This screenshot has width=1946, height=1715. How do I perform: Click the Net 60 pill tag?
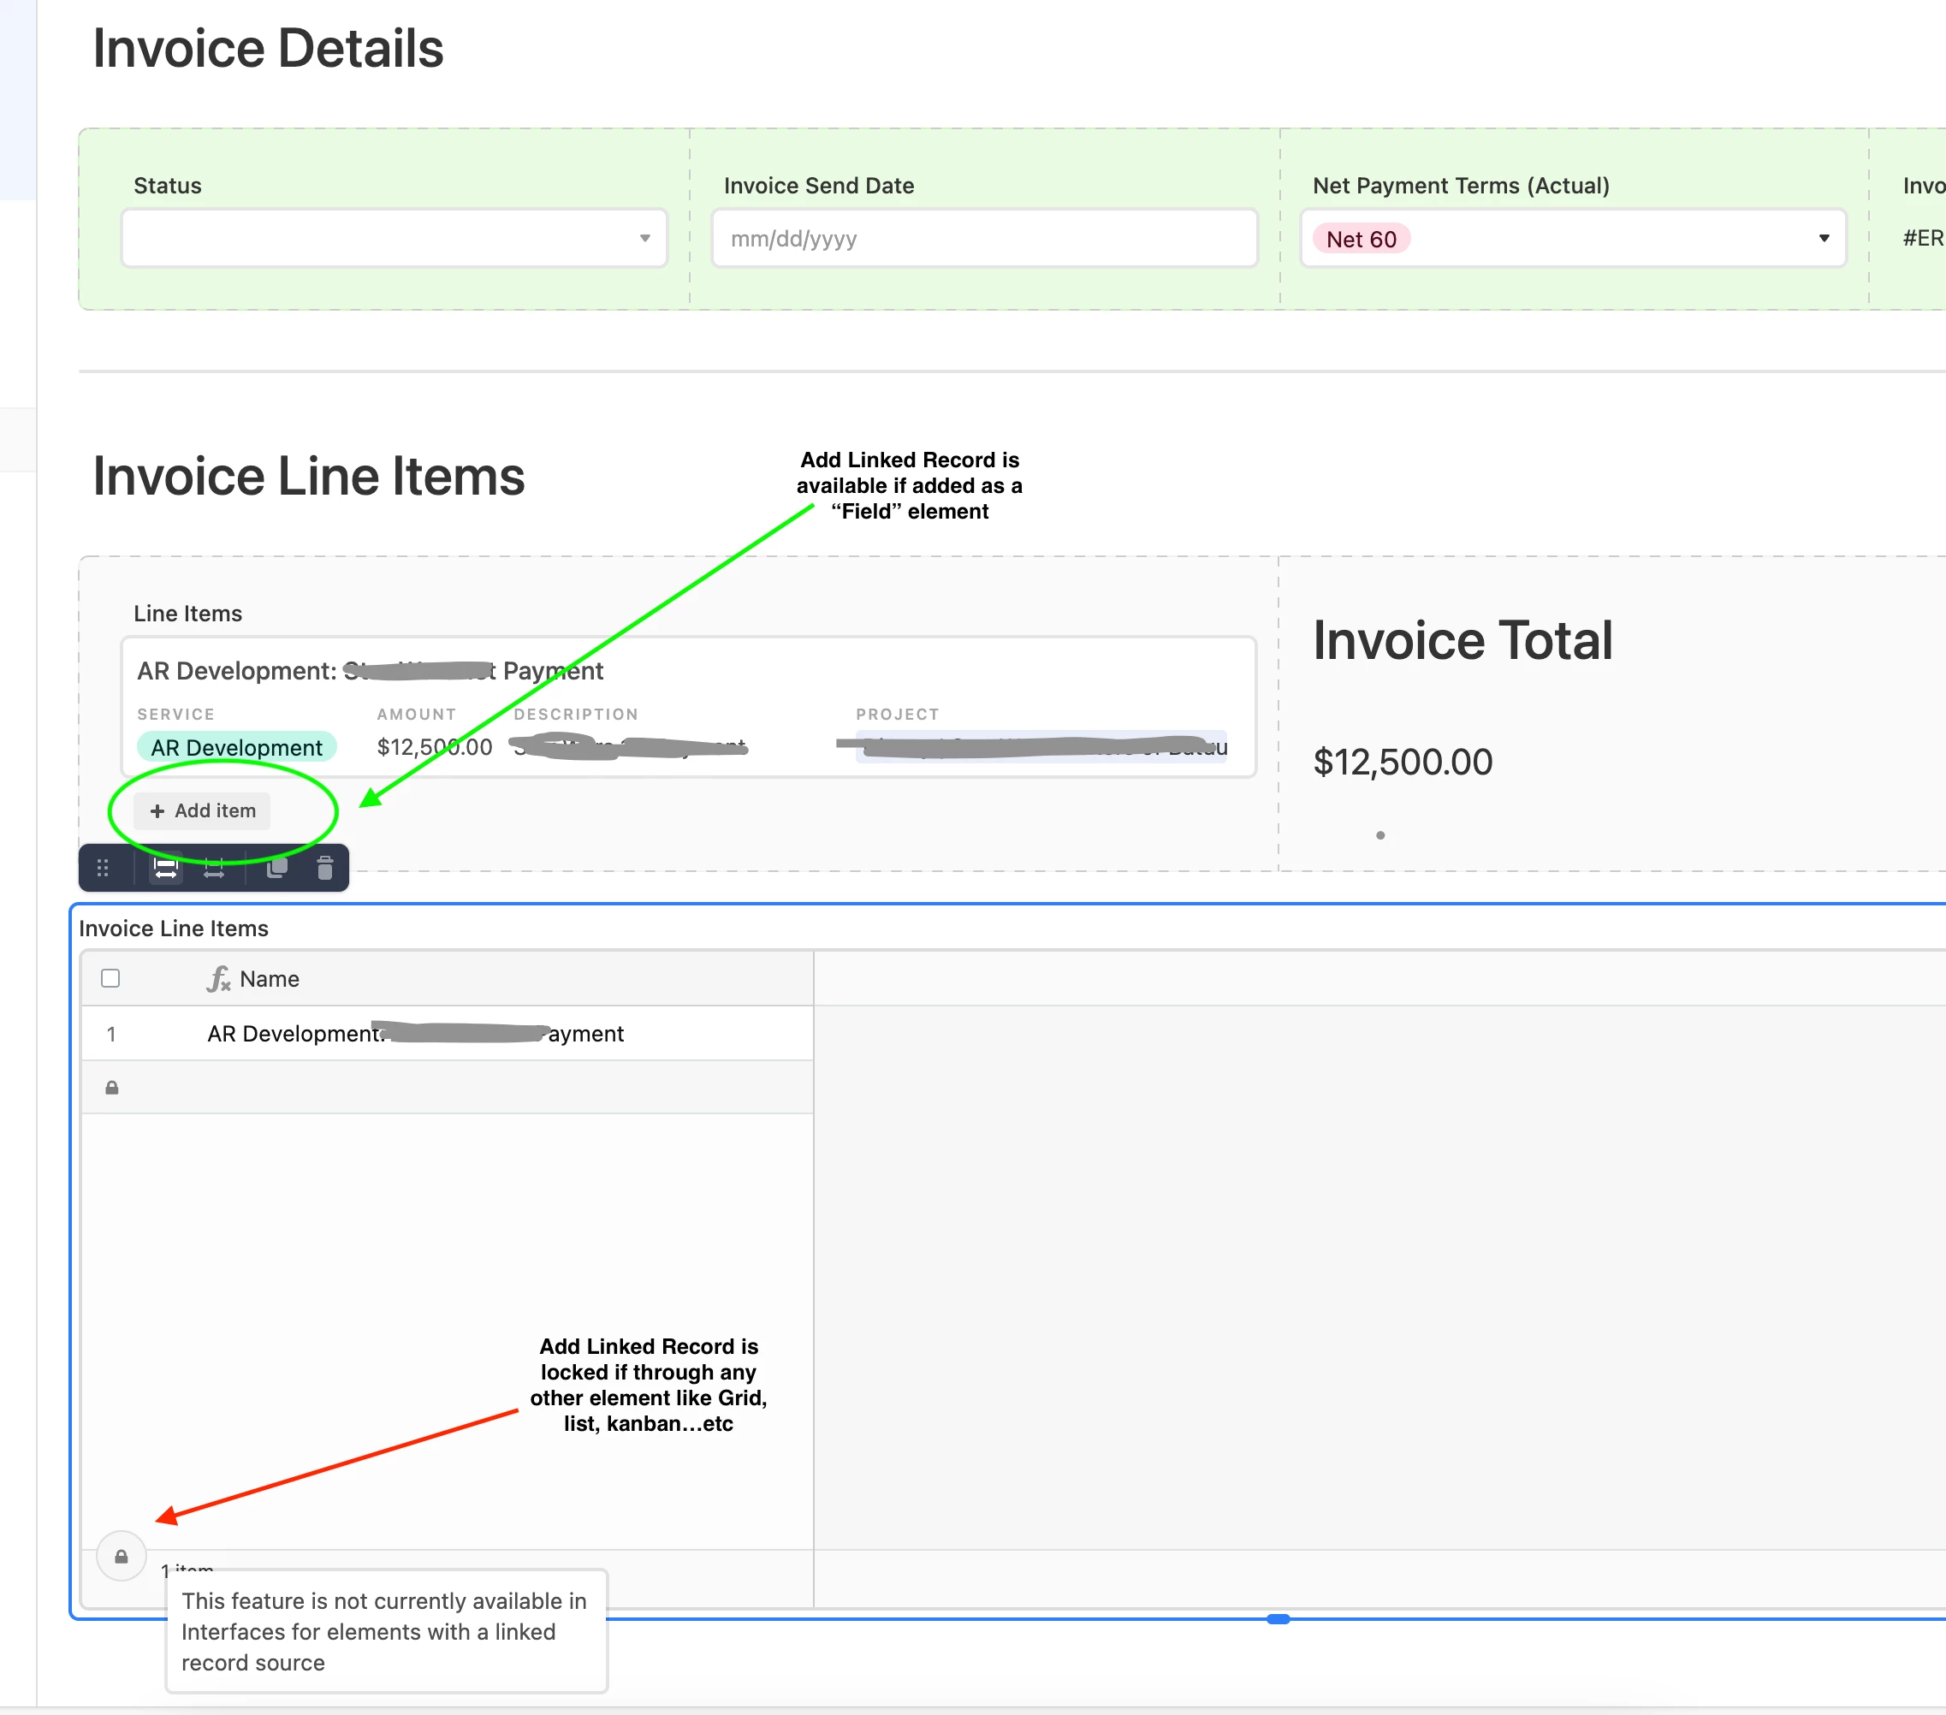(1361, 239)
